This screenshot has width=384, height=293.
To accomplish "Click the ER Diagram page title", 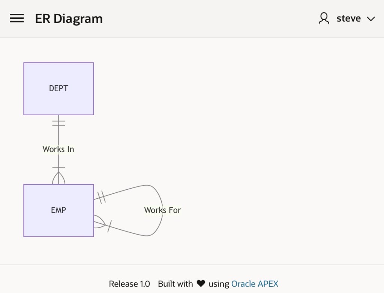I will tap(69, 18).
